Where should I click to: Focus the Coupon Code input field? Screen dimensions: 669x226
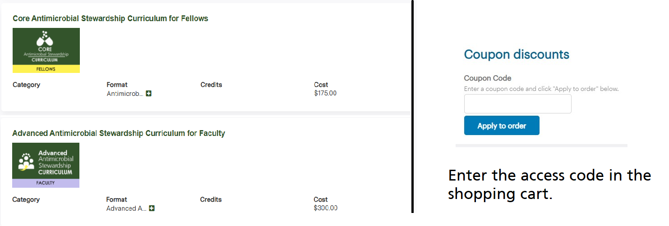(x=517, y=104)
